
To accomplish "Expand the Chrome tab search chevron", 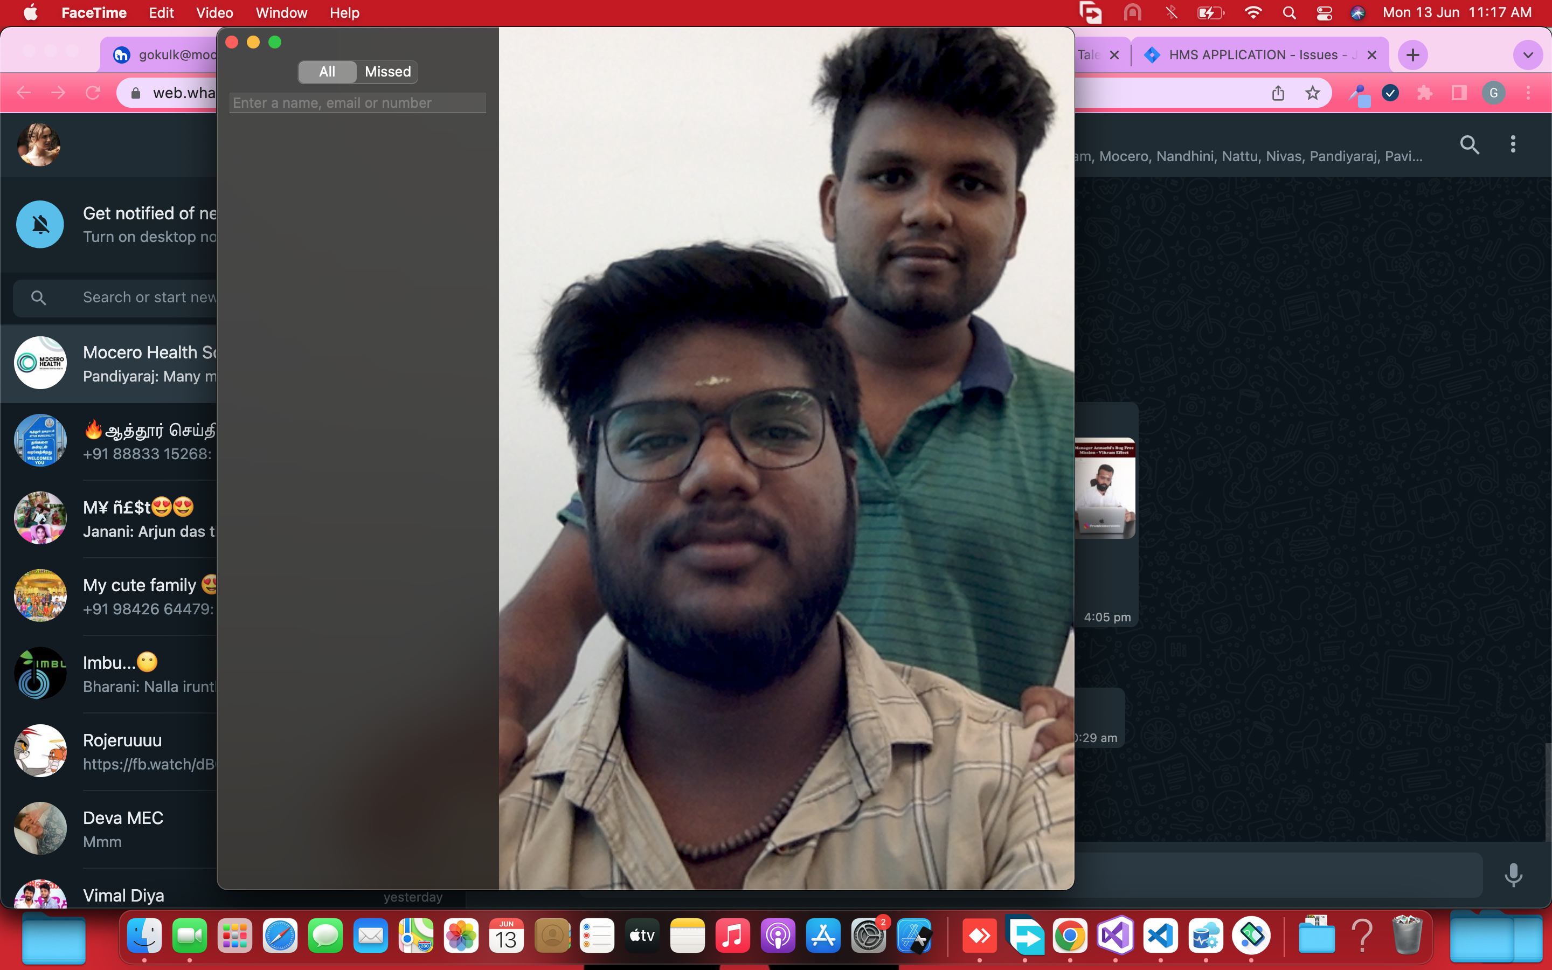I will pos(1528,55).
